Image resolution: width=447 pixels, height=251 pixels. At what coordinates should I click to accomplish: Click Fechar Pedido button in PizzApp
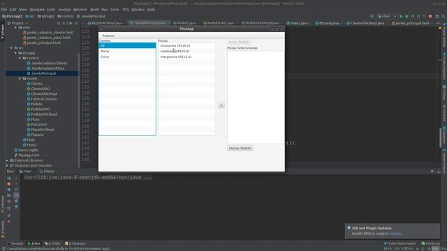(240, 149)
